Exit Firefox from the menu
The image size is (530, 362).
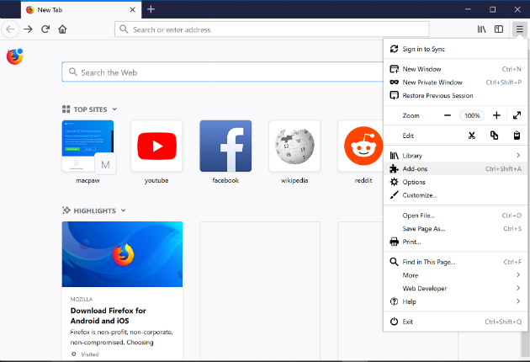(x=455, y=322)
